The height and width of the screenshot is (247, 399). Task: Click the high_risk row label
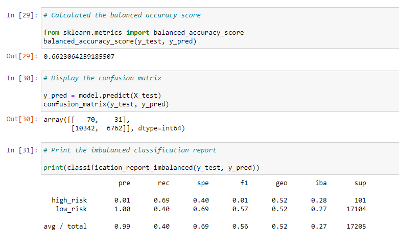tap(69, 200)
